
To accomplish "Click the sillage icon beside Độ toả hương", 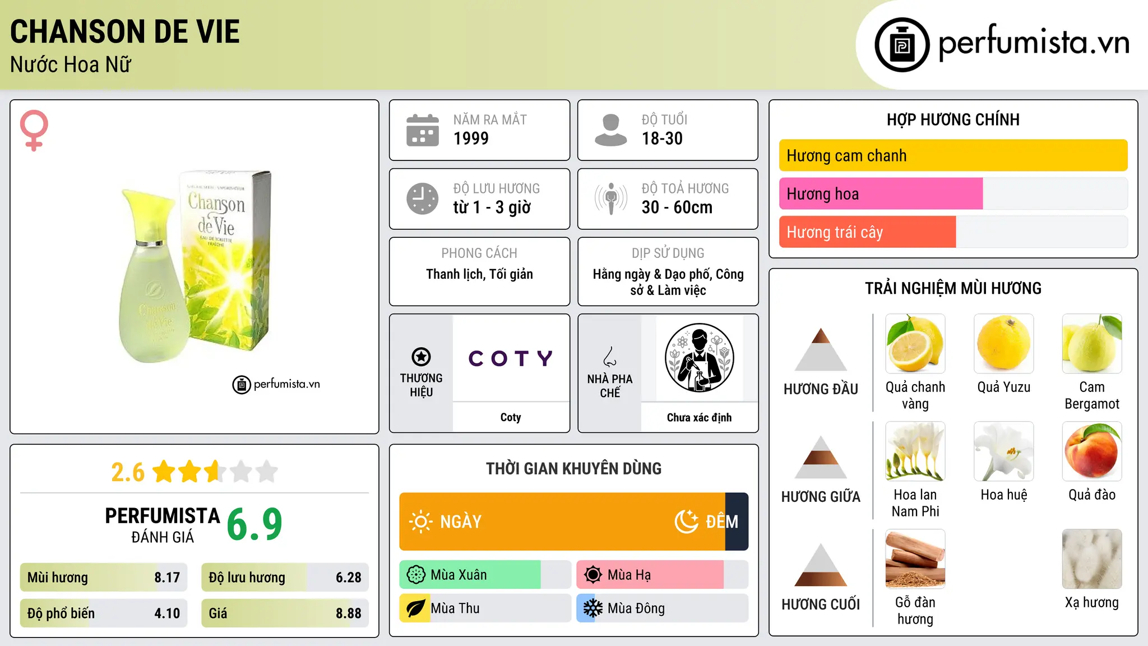I will point(611,199).
